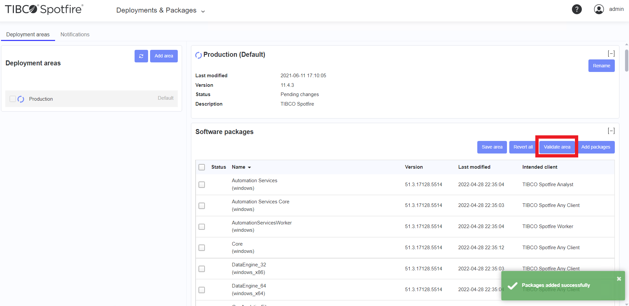Dismiss the Packages added successfully notification
This screenshot has width=629, height=306.
[619, 279]
